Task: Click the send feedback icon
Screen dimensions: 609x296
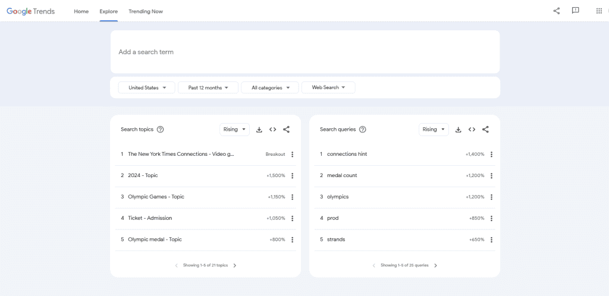Action: (x=576, y=11)
